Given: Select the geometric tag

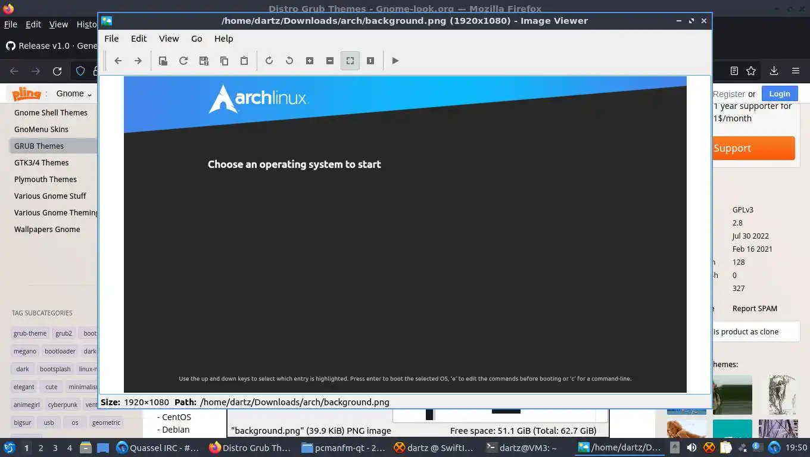Looking at the screenshot, I should [106, 422].
